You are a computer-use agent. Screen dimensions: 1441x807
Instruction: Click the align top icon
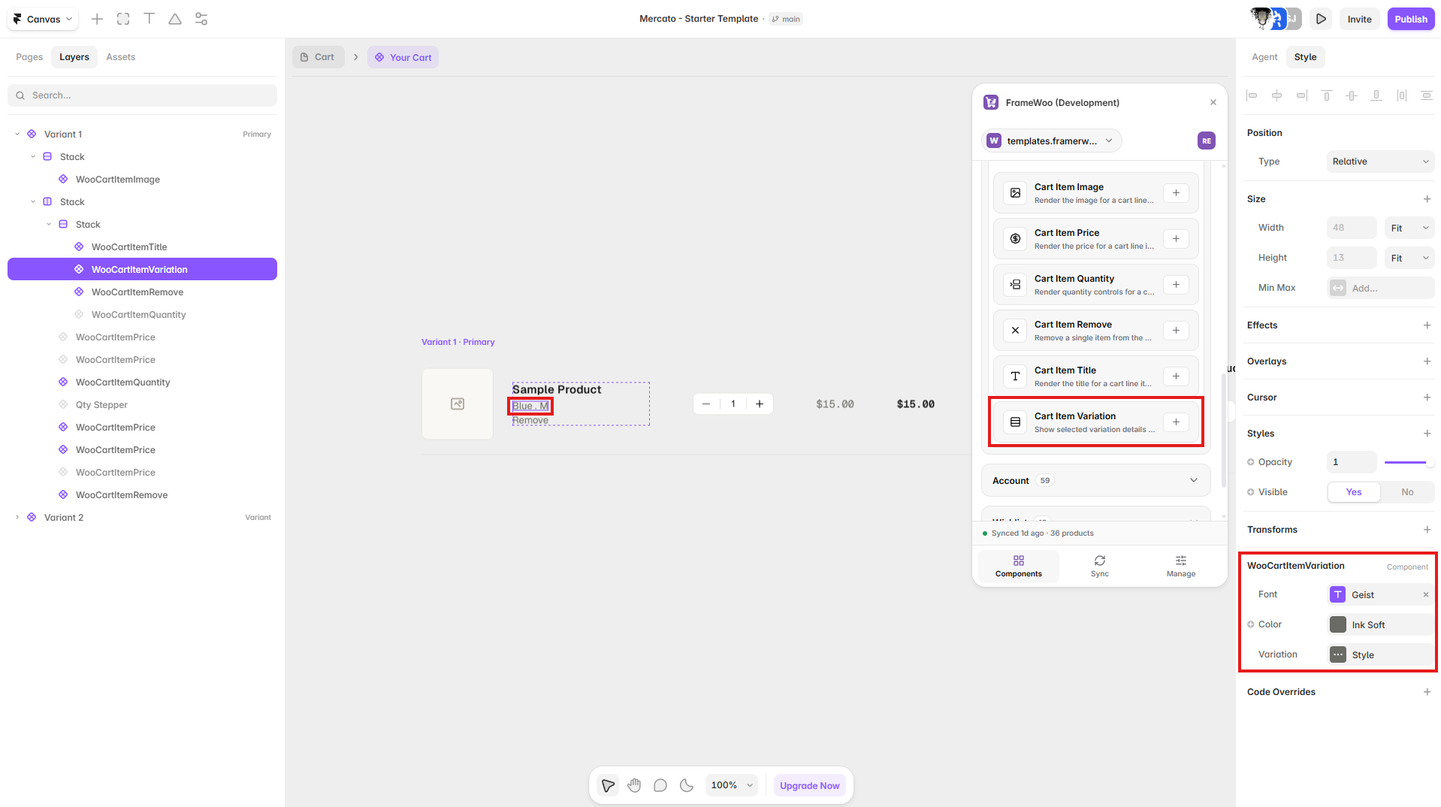pos(1327,95)
